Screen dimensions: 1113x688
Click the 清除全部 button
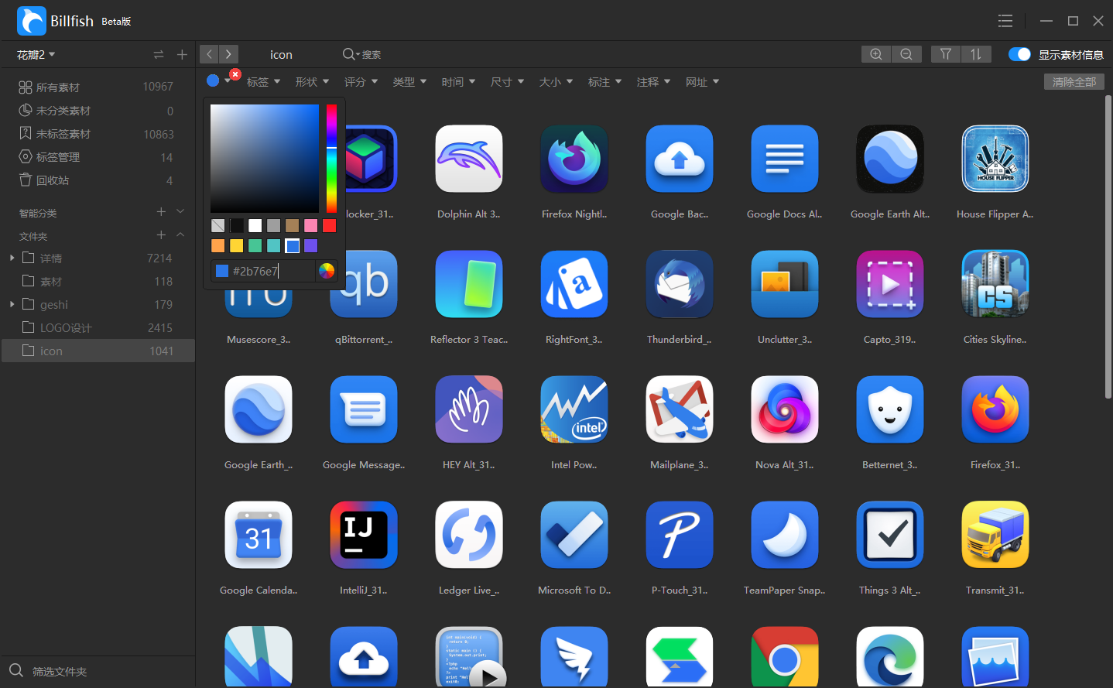[x=1074, y=81]
